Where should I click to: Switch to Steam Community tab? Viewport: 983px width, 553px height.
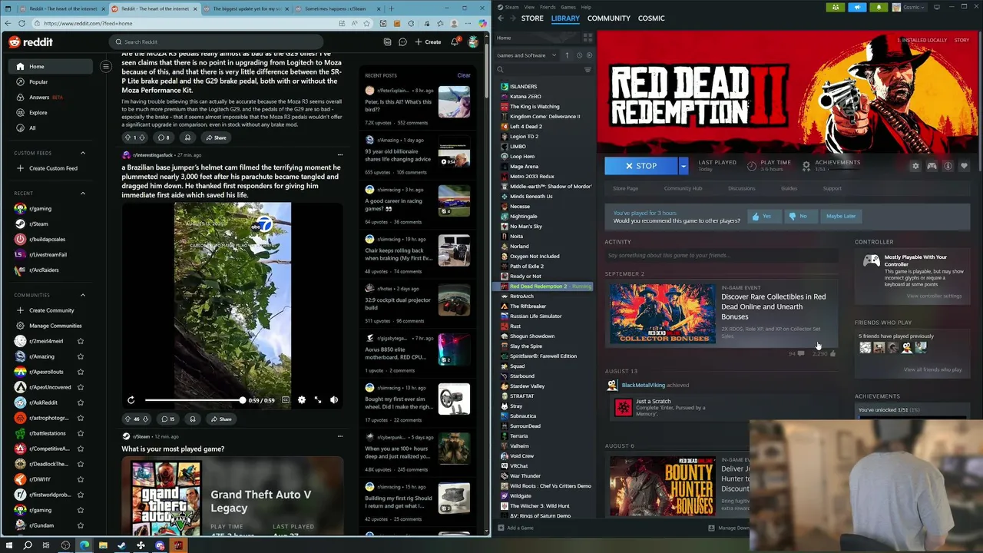click(x=608, y=18)
